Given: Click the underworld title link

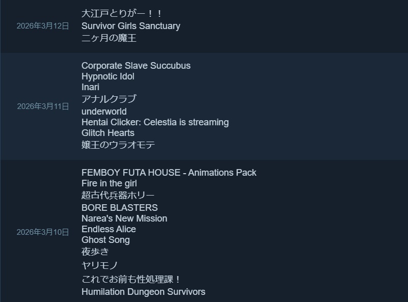Looking at the screenshot, I should [x=104, y=112].
